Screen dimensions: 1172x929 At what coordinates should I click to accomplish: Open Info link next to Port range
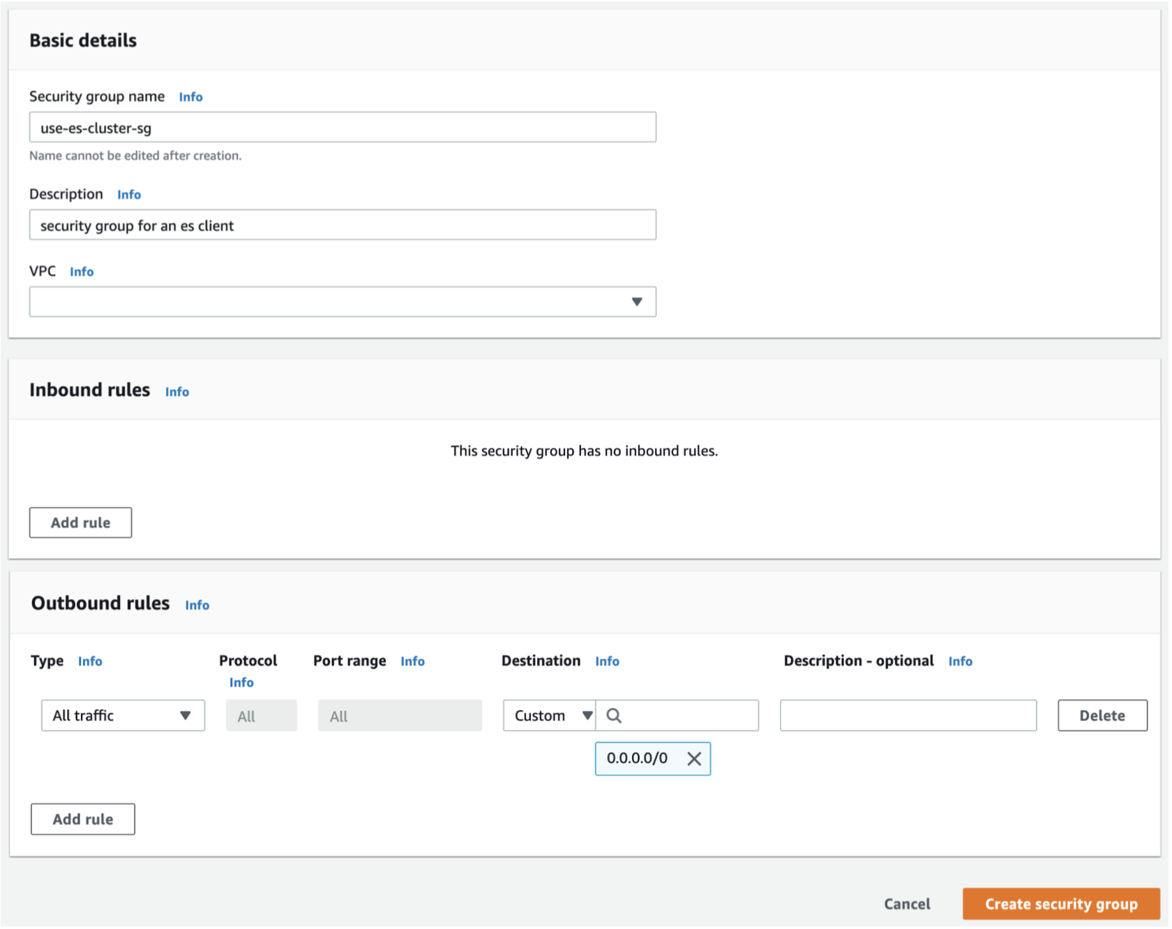412,661
